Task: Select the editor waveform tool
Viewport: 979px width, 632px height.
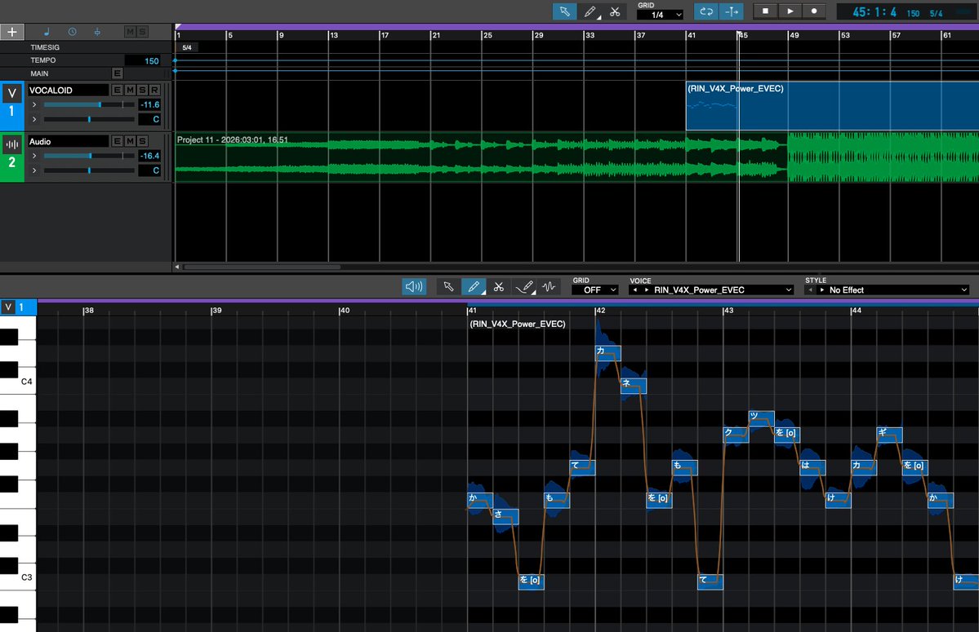Action: 549,287
